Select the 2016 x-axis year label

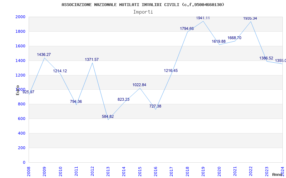click(156, 172)
